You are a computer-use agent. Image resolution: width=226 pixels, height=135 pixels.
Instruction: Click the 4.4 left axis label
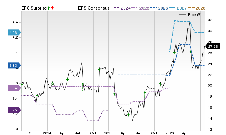(15, 22)
